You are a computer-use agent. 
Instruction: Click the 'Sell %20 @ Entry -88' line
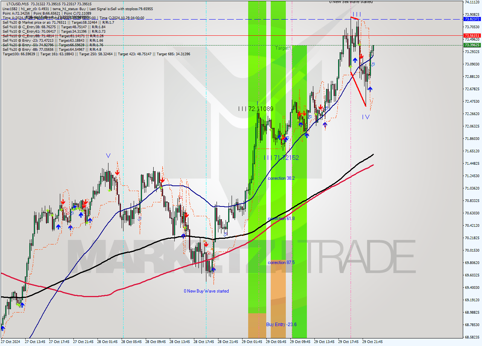52,50
